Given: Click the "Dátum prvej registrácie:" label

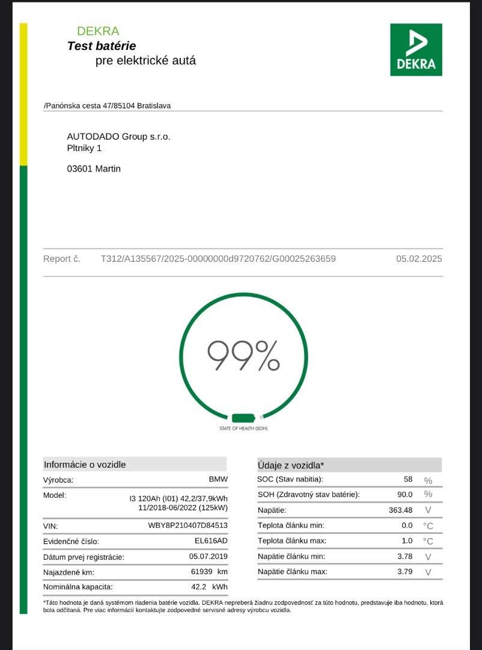Looking at the screenshot, I should pyautogui.click(x=84, y=557).
